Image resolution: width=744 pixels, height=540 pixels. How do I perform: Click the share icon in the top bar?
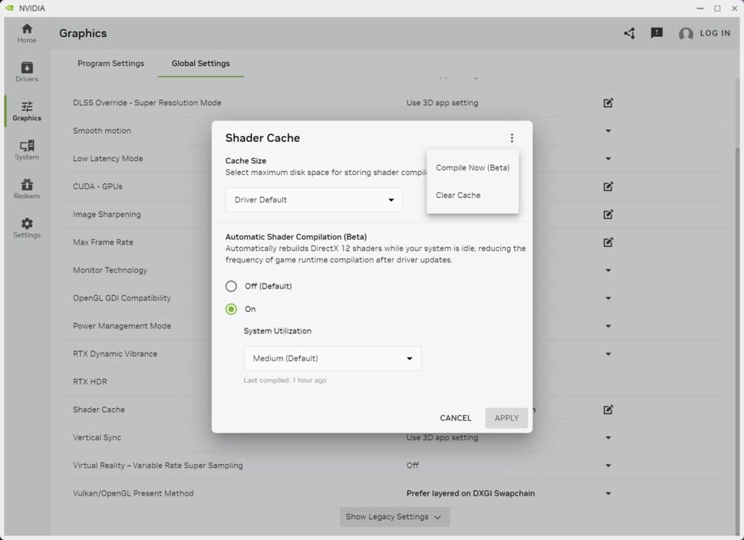pos(629,33)
